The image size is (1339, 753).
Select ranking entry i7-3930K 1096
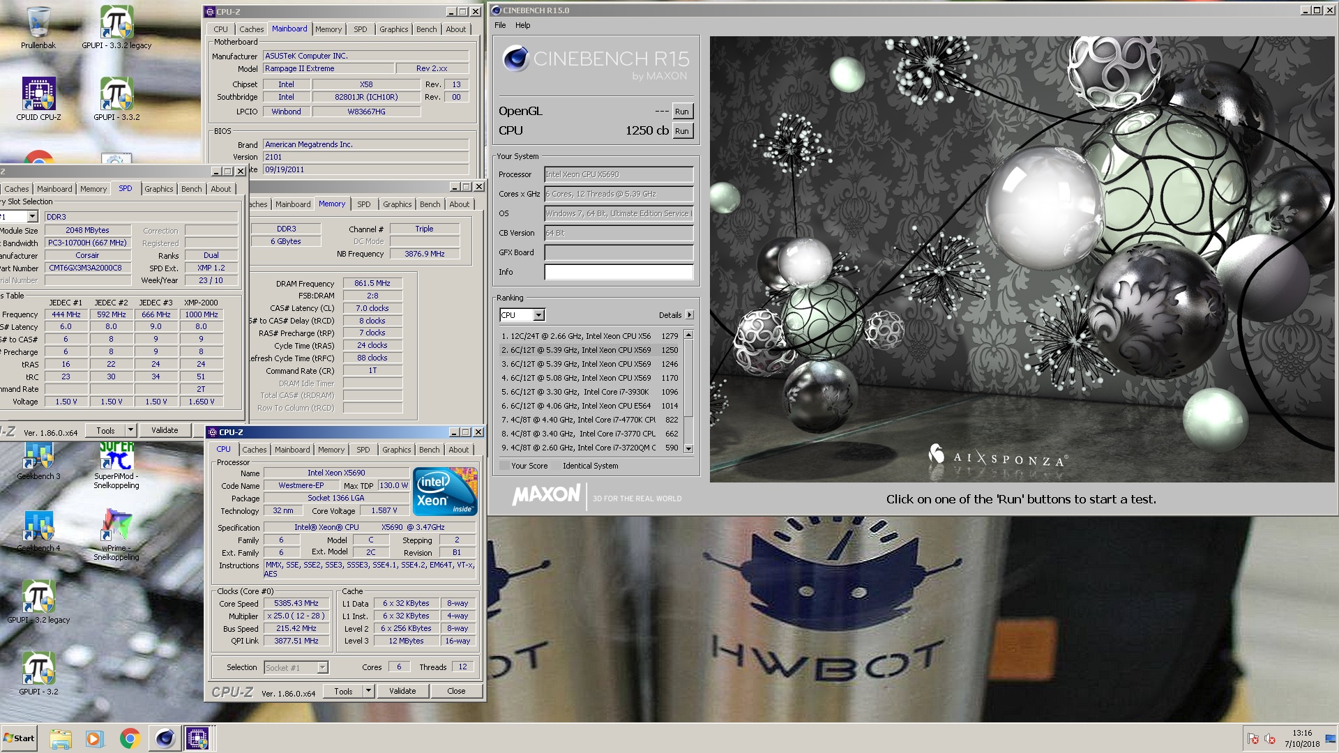(590, 392)
